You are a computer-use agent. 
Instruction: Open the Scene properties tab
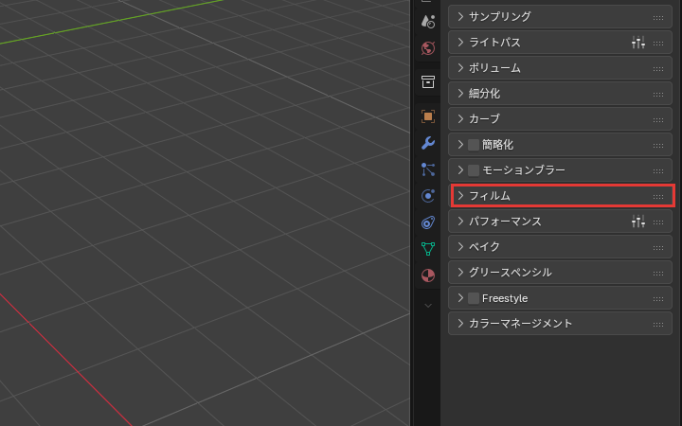click(x=428, y=21)
